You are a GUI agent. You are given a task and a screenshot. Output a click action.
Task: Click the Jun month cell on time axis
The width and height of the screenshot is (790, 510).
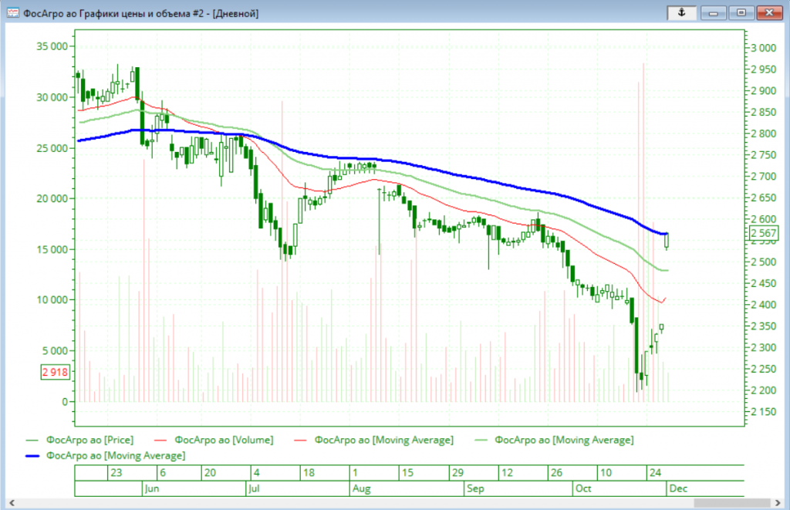[151, 488]
